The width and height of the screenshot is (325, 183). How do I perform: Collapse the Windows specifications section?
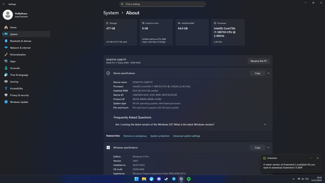pyautogui.click(x=268, y=147)
